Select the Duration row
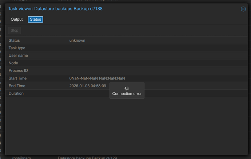This screenshot has width=251, height=159. pos(16,94)
